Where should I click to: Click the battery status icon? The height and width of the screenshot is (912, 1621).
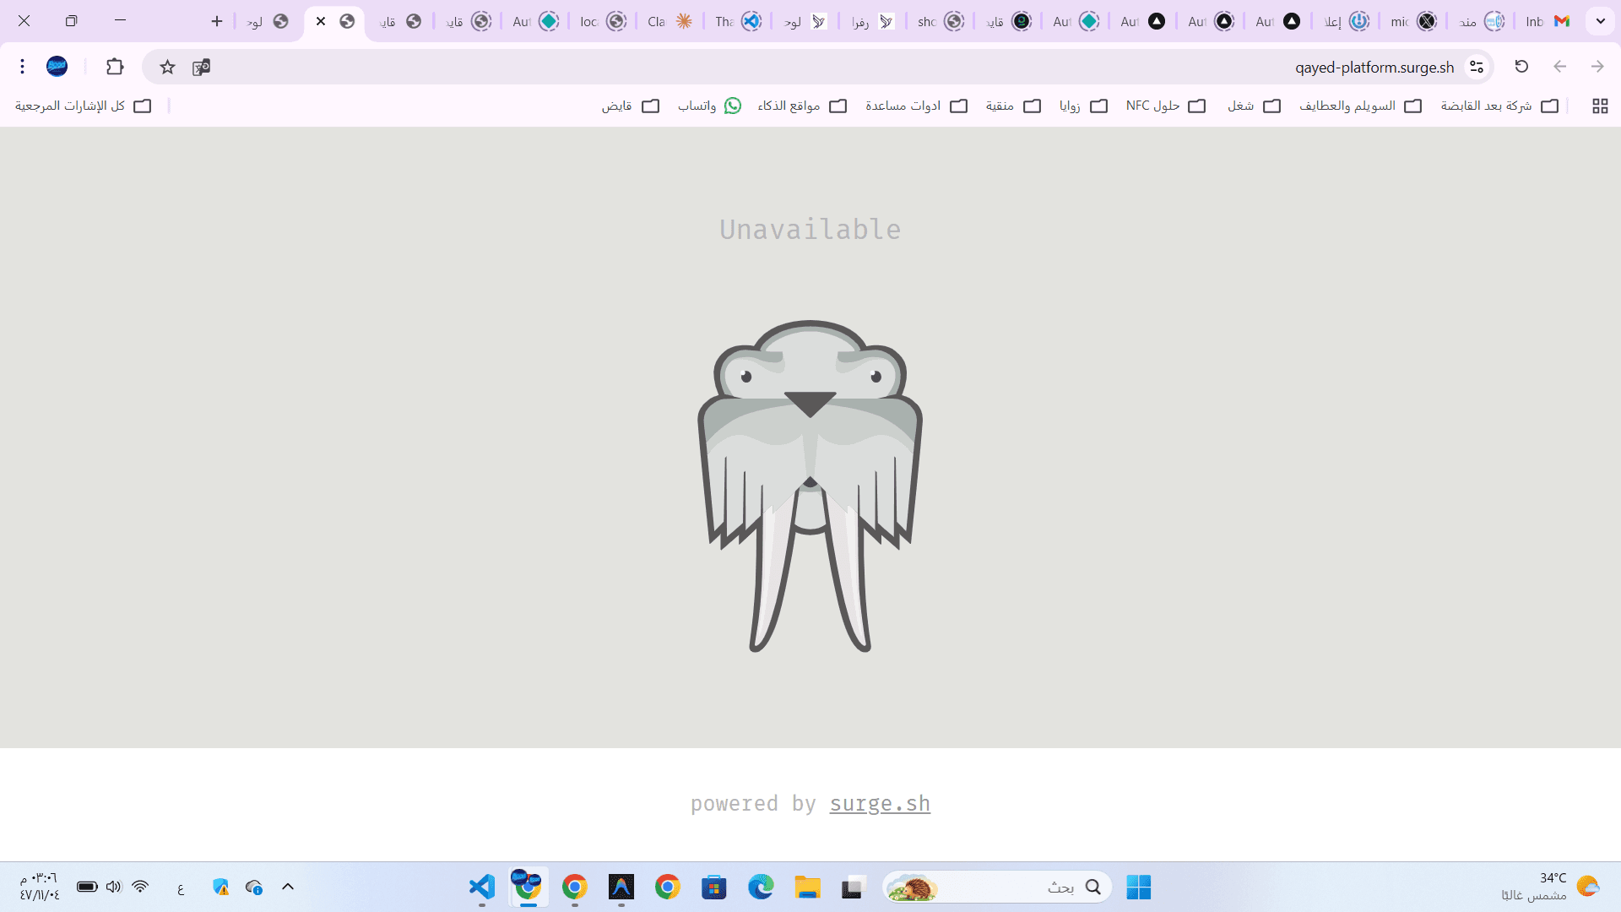tap(87, 887)
